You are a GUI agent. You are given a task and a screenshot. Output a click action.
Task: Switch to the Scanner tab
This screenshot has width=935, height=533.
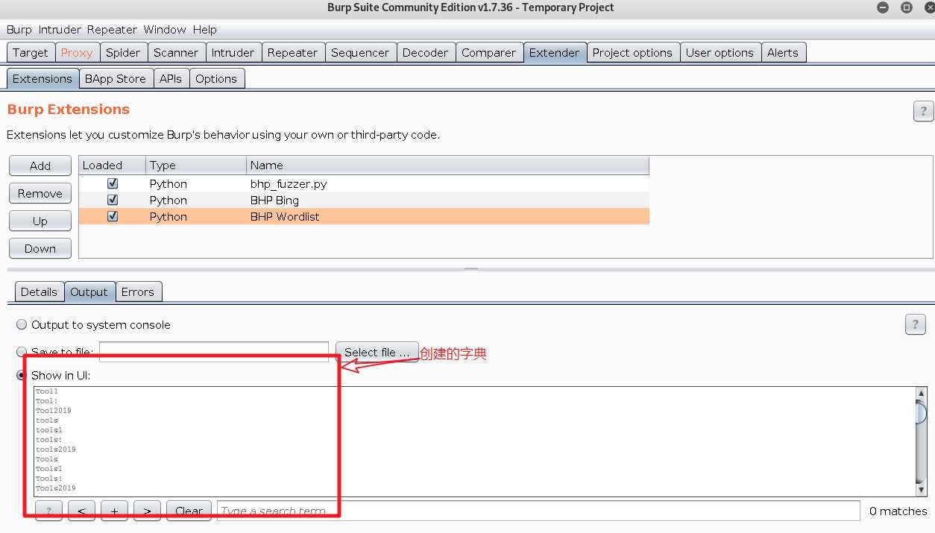(x=176, y=53)
